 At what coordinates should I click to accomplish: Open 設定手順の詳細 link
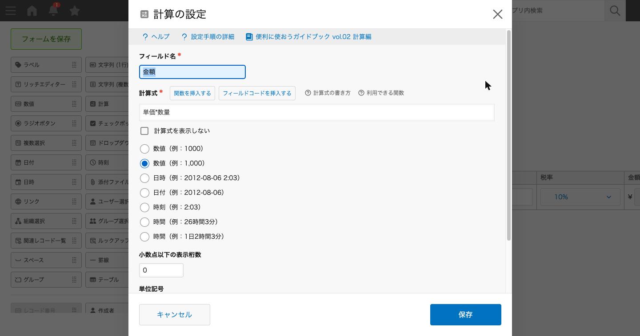[208, 37]
